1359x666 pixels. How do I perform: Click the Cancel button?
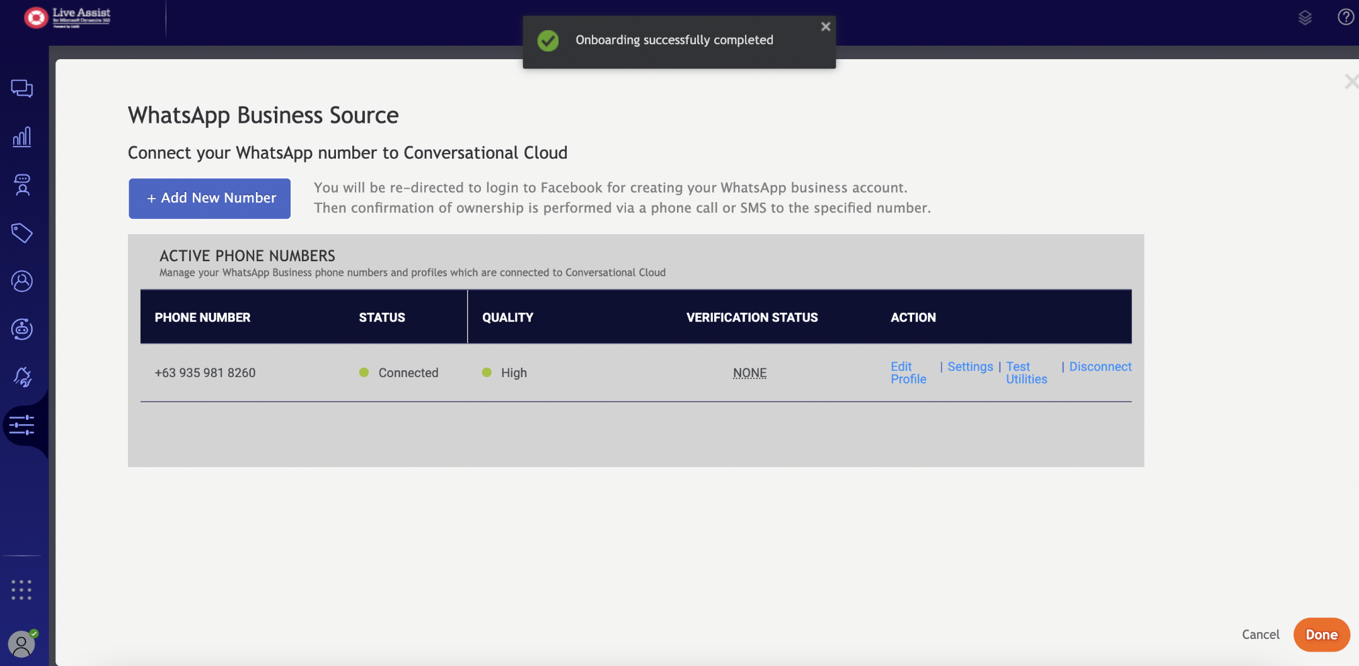1260,635
